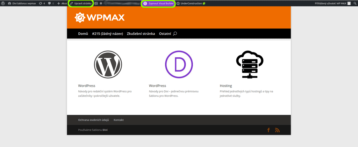The height and width of the screenshot is (147, 358).
Task: Open the Facebook icon in the footer
Action: point(268,130)
